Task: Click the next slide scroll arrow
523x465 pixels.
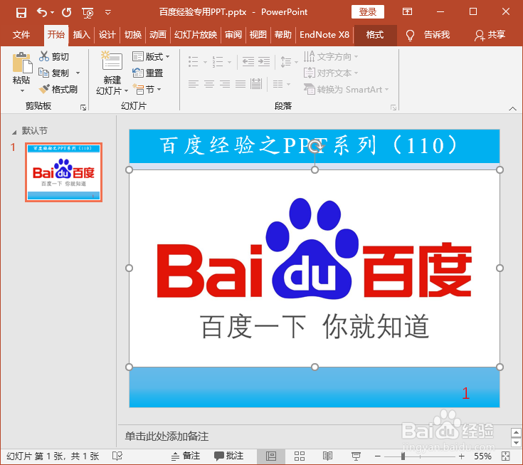Action: [516, 443]
